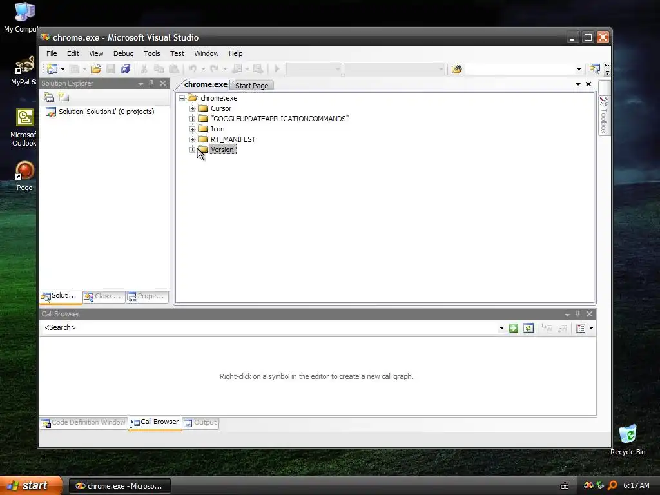660x495 pixels.
Task: Open the Help menu
Action: [x=235, y=53]
